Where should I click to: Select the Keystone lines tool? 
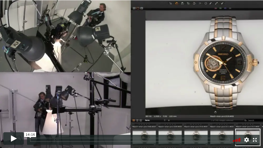point(200,3)
